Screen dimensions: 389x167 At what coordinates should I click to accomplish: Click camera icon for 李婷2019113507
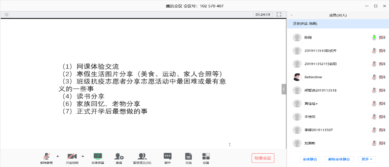pos(382,130)
